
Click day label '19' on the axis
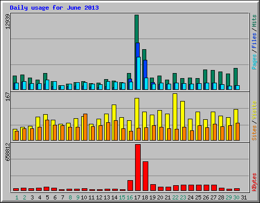coord(152,197)
